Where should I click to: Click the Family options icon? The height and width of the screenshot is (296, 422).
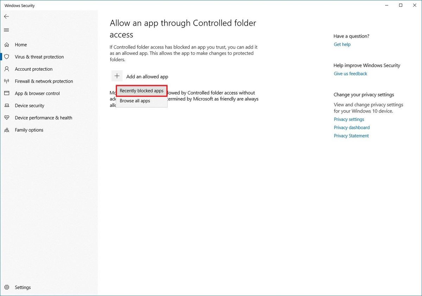tap(7, 130)
